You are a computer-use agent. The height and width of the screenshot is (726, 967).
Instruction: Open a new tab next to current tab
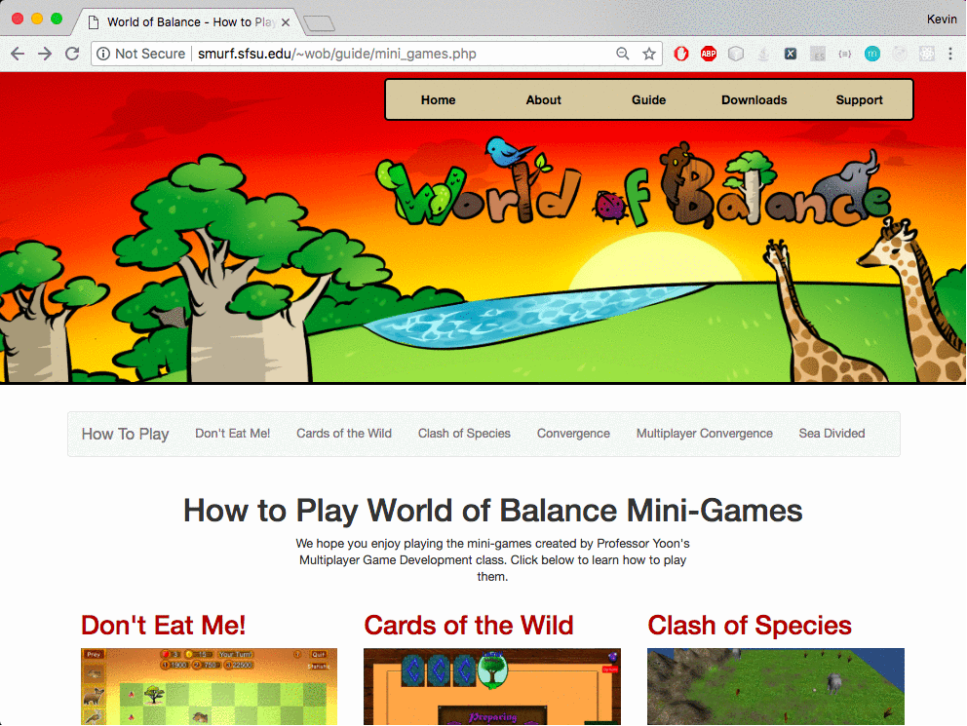click(319, 22)
